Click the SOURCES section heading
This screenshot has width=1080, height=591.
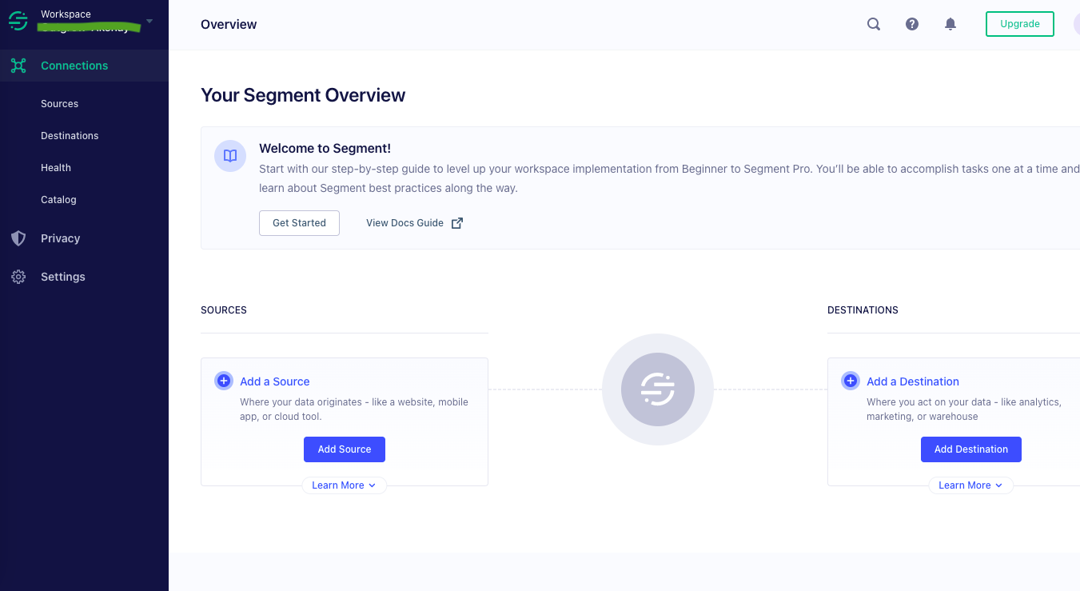coord(224,310)
